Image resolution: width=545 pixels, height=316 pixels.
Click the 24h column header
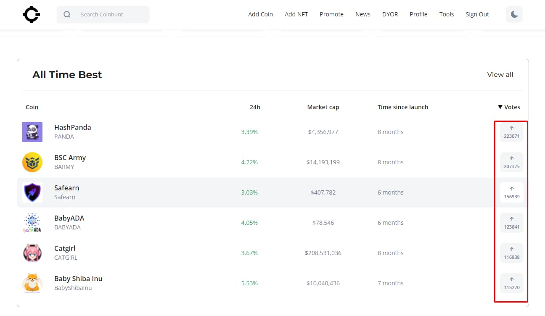[x=255, y=107]
